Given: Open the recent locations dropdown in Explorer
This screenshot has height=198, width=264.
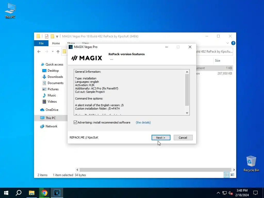Looking at the screenshot, I should (x=53, y=52).
